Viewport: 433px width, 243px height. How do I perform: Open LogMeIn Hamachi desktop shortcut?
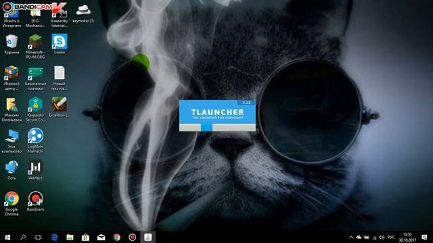[x=35, y=140]
